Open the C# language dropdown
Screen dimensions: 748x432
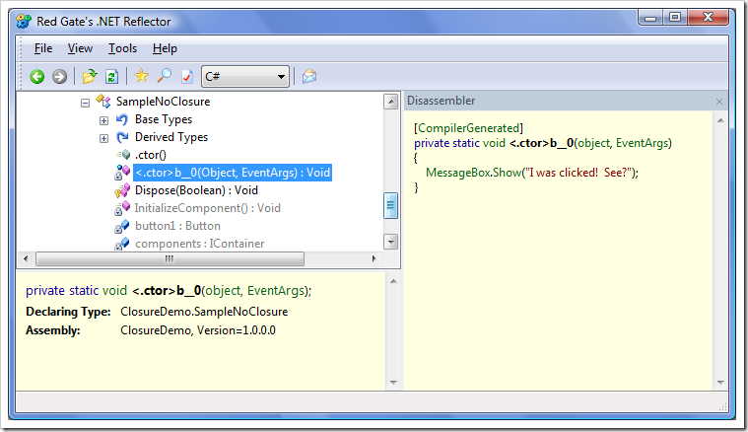click(245, 76)
